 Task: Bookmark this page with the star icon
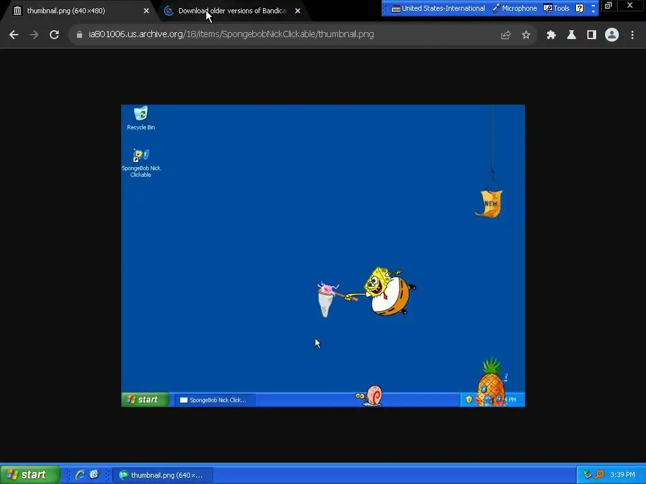click(x=526, y=35)
